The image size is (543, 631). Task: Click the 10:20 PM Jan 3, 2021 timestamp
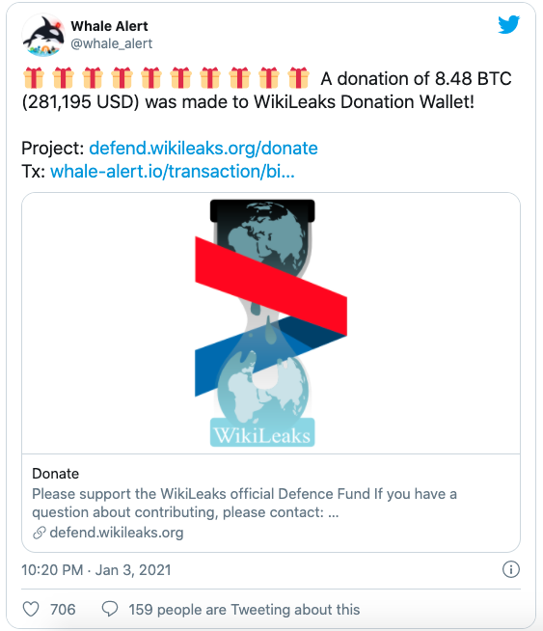pos(96,570)
